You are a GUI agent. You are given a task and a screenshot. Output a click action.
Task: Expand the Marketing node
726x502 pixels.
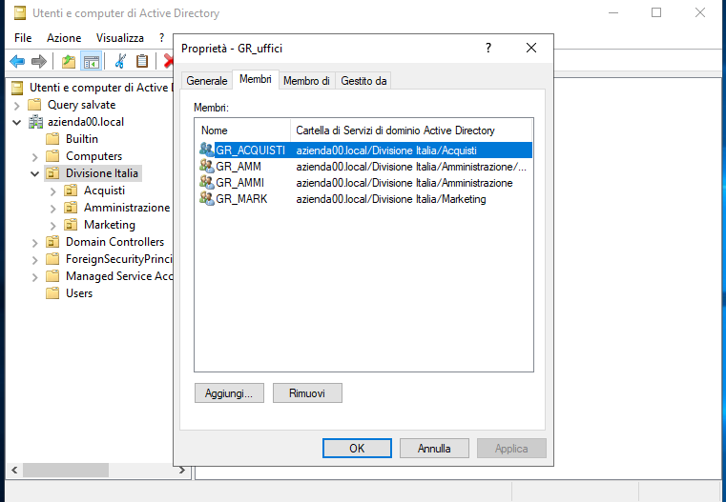[x=53, y=226]
